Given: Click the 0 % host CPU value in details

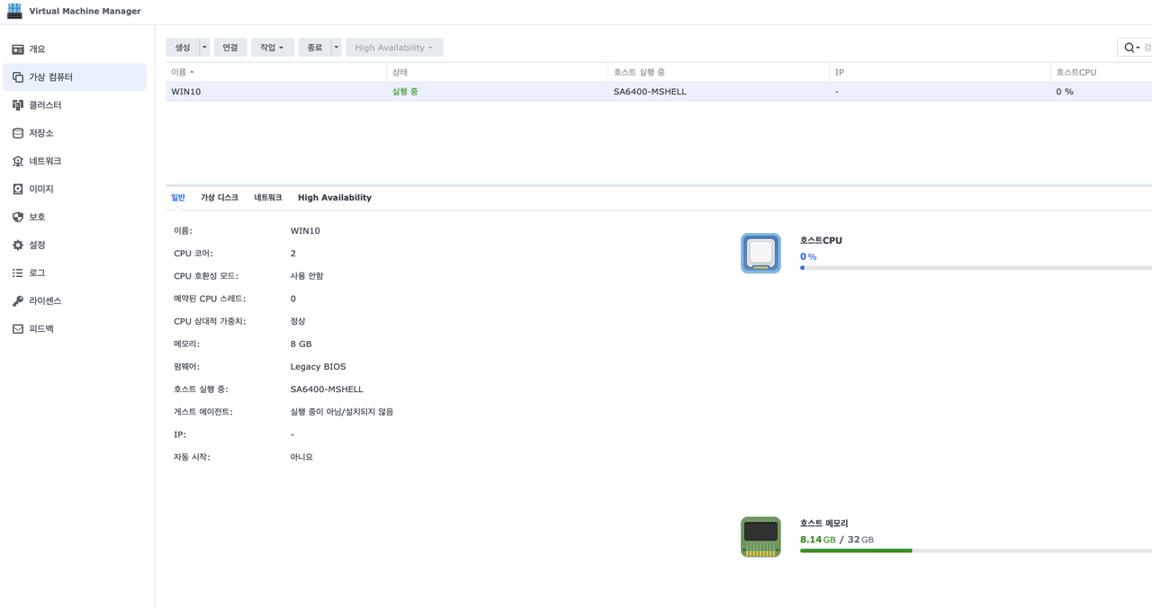Looking at the screenshot, I should (808, 257).
